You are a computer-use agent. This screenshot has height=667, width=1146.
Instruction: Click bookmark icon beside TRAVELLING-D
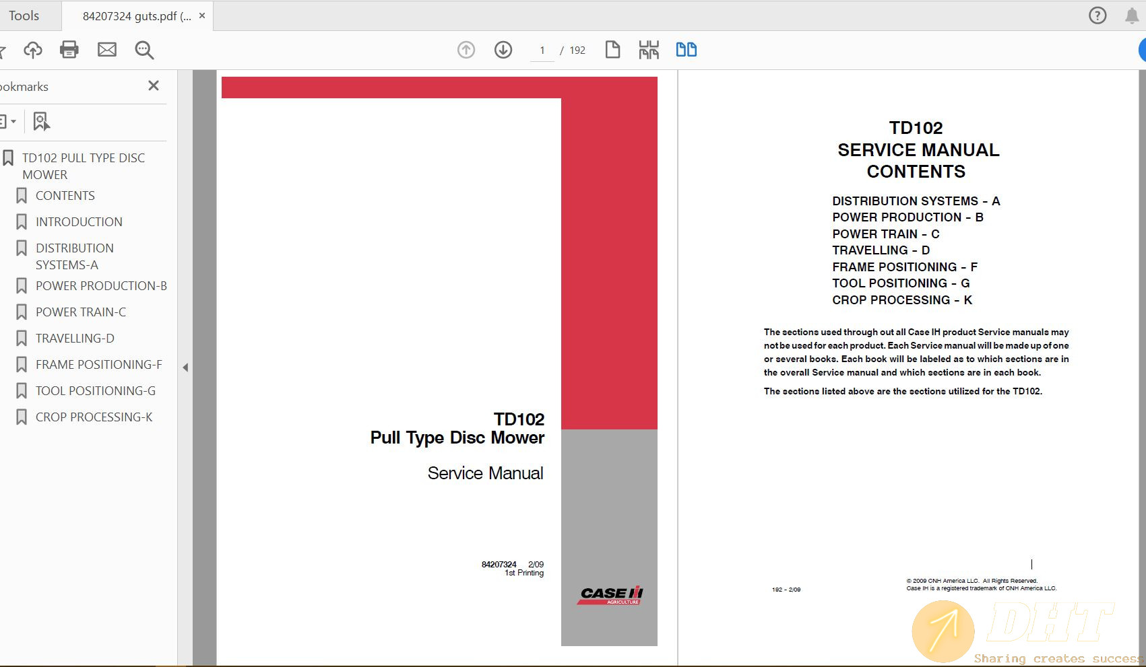pyautogui.click(x=22, y=339)
